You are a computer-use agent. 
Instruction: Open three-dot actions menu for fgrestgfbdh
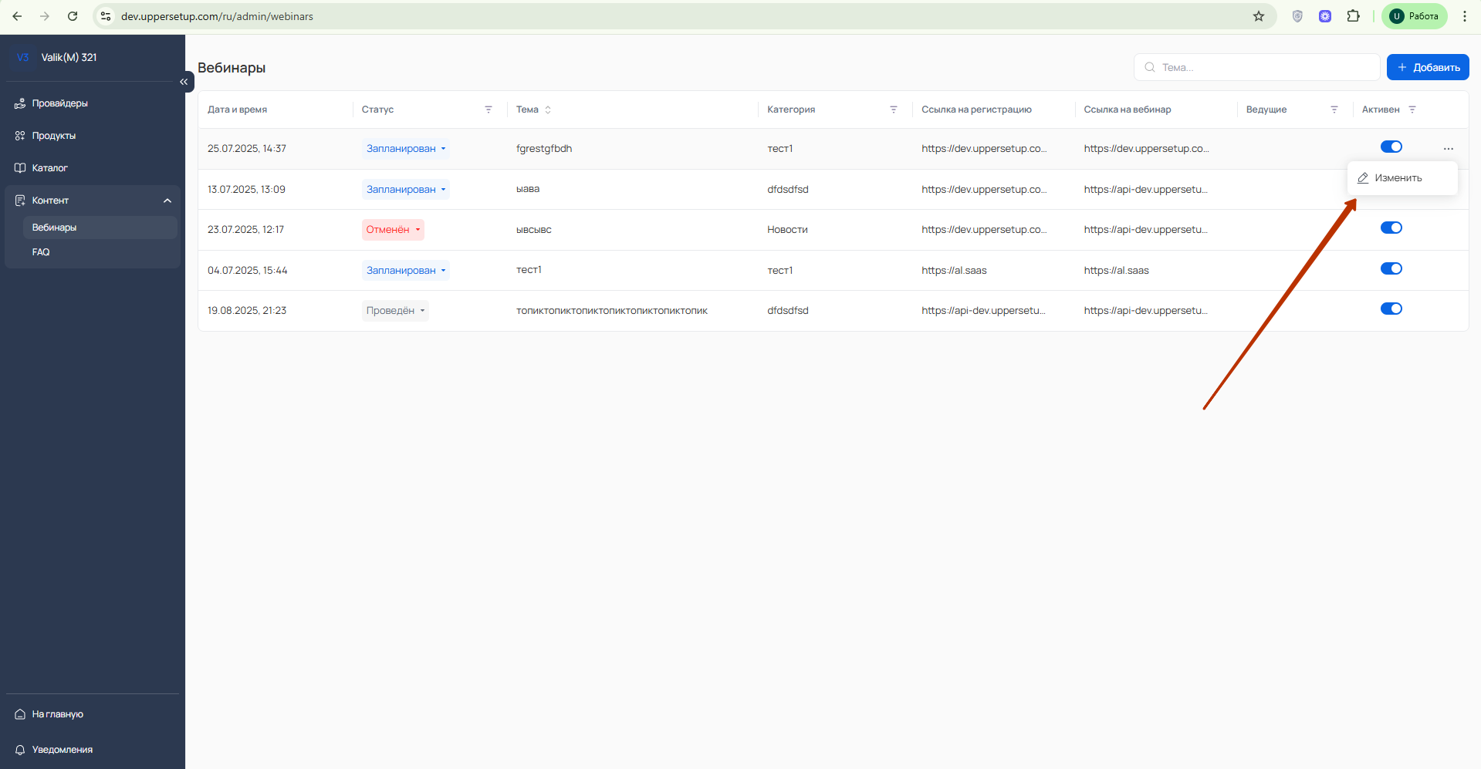click(1449, 149)
